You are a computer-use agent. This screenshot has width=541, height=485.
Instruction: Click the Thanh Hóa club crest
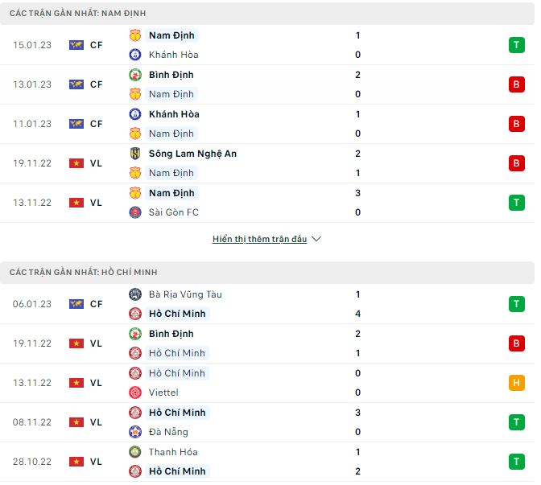point(135,452)
